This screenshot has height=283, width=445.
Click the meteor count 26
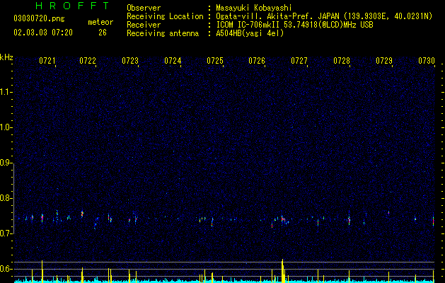click(103, 33)
